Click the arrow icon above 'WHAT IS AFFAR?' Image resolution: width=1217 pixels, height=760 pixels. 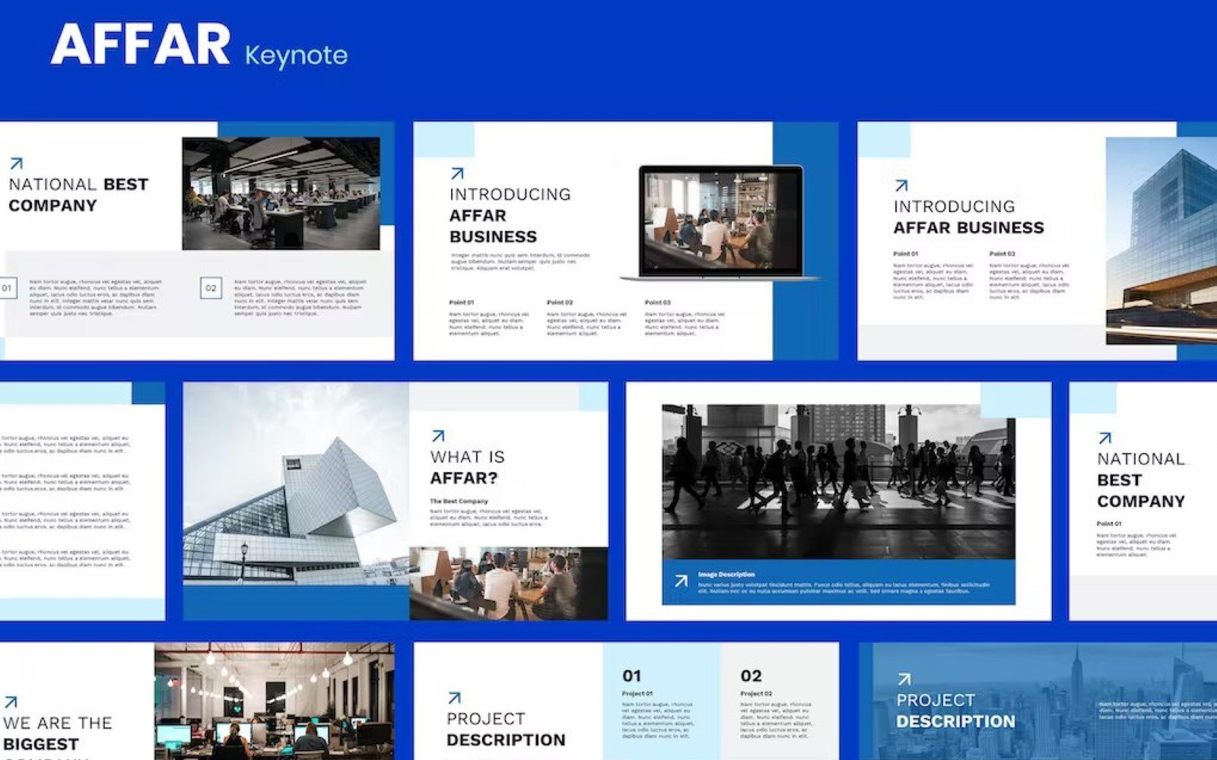438,436
